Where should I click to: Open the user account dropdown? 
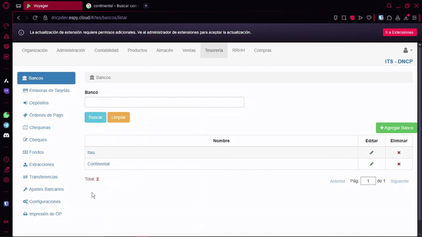click(407, 51)
